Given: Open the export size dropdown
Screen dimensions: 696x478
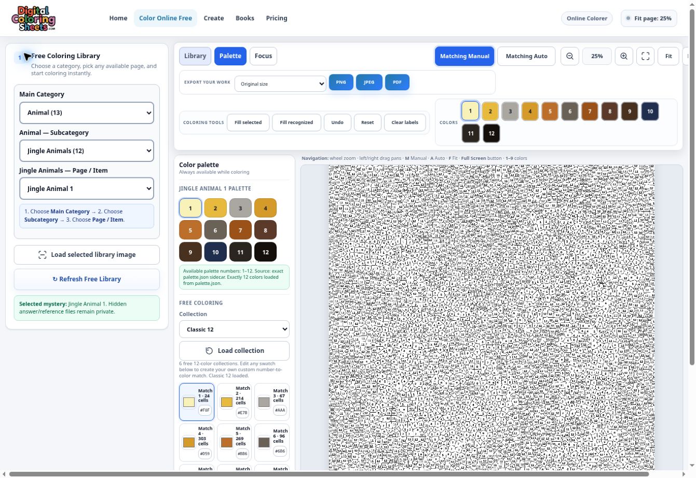Looking at the screenshot, I should [280, 84].
